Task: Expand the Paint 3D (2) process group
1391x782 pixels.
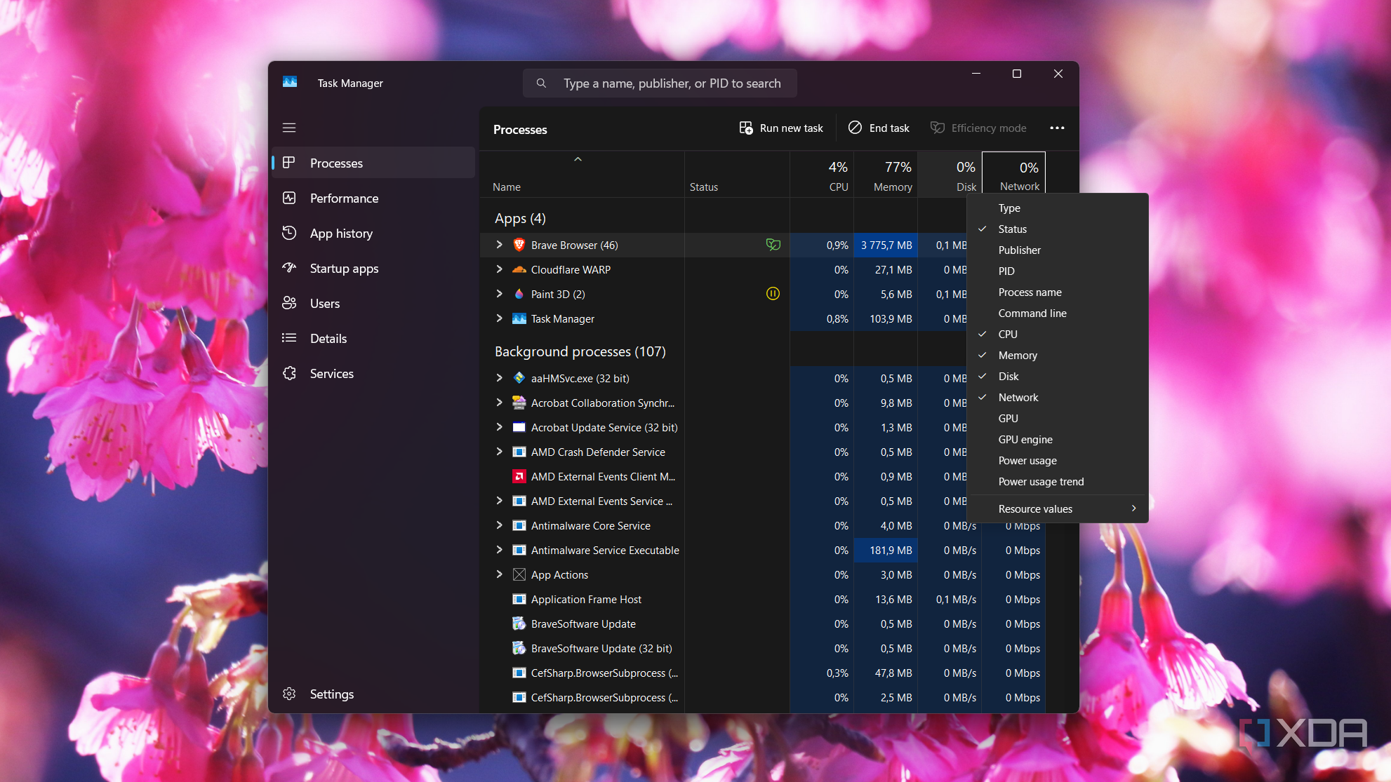Action: [x=499, y=294]
